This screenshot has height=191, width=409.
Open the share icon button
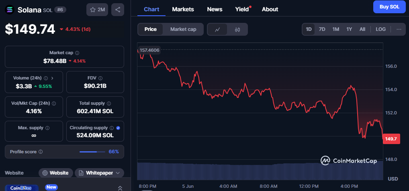118,10
